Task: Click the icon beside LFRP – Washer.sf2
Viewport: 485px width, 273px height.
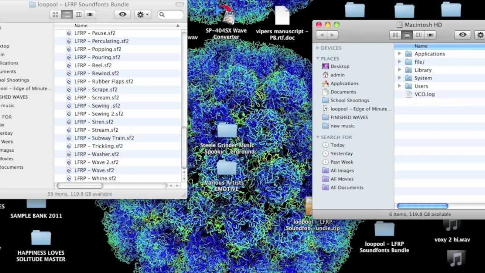Action: (69, 154)
